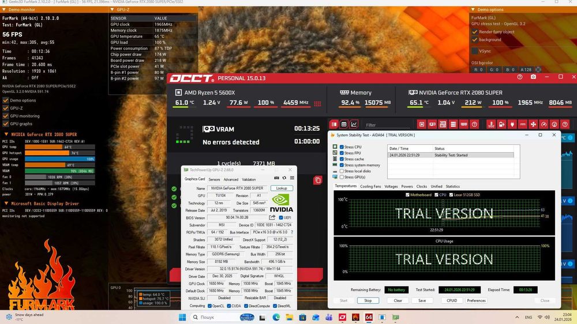Toggle GPU monitoring checkbox in FurMark

point(6,116)
